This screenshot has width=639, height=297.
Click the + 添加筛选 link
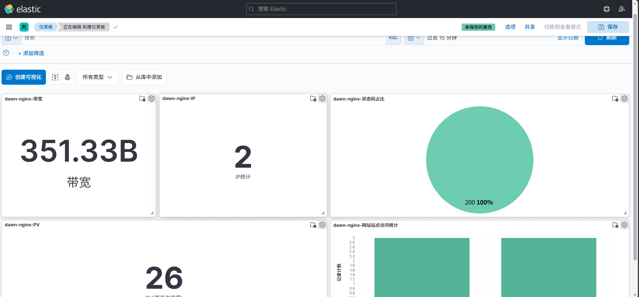[31, 53]
